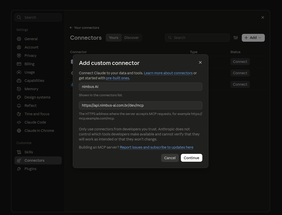
Task: Click the Capabilities briefcase icon
Action: click(19, 81)
